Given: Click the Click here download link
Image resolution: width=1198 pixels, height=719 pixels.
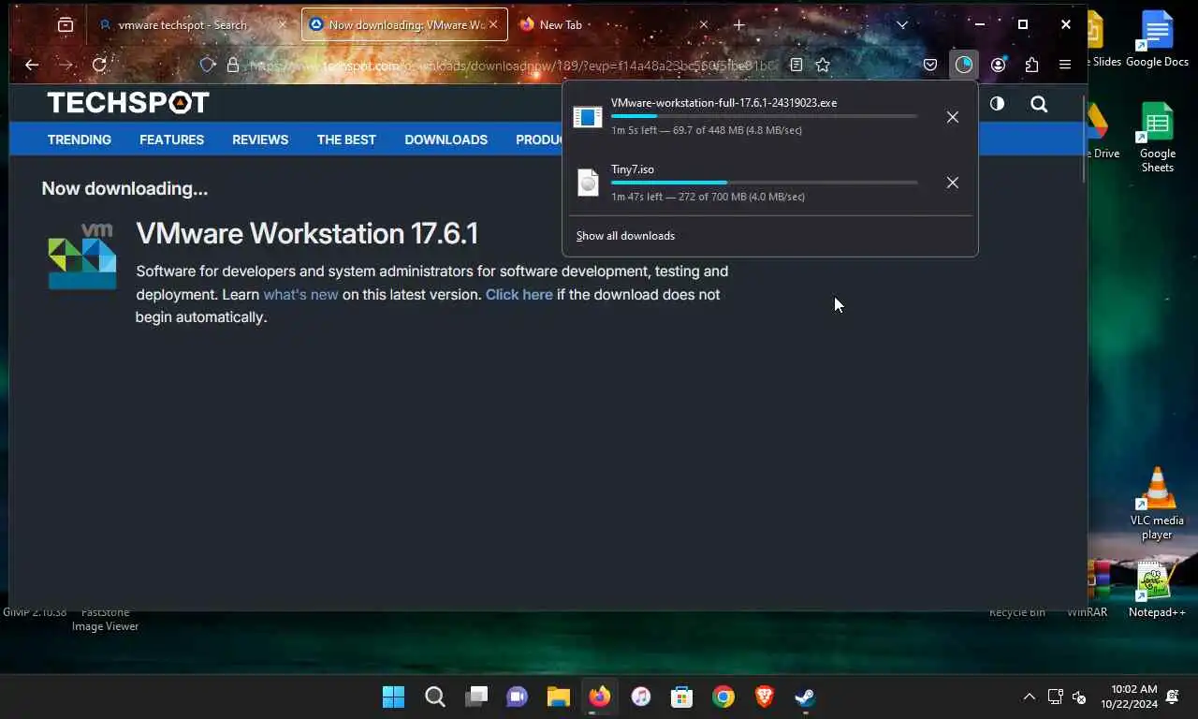Looking at the screenshot, I should click(x=519, y=294).
